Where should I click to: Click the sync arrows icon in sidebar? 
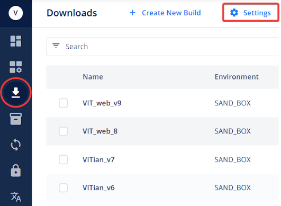16,145
